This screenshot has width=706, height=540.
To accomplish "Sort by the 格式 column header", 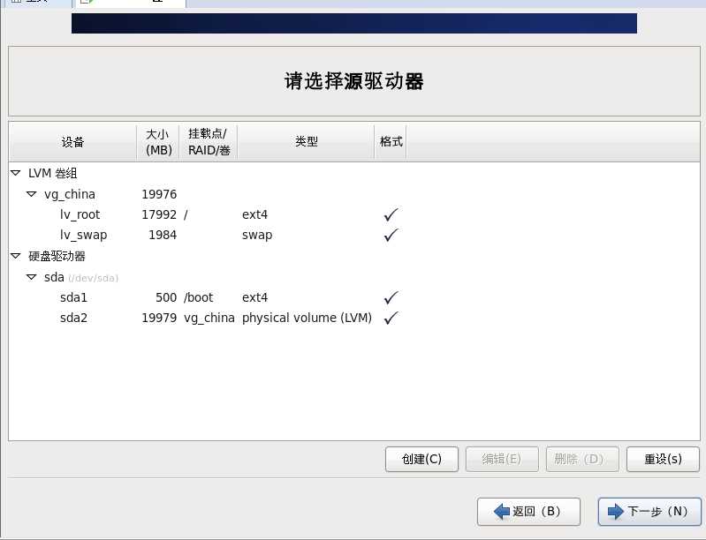I will [391, 142].
